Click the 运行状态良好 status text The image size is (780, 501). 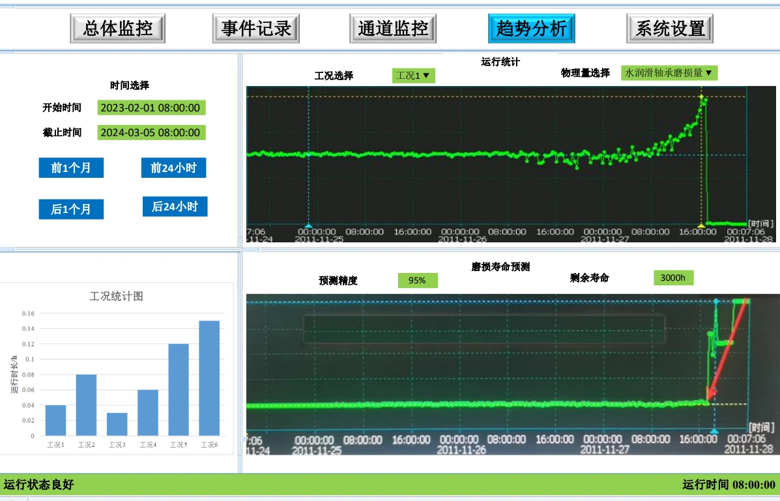pos(39,485)
